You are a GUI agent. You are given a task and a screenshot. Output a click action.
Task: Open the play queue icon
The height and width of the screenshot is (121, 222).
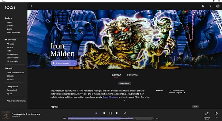[x=125, y=113]
